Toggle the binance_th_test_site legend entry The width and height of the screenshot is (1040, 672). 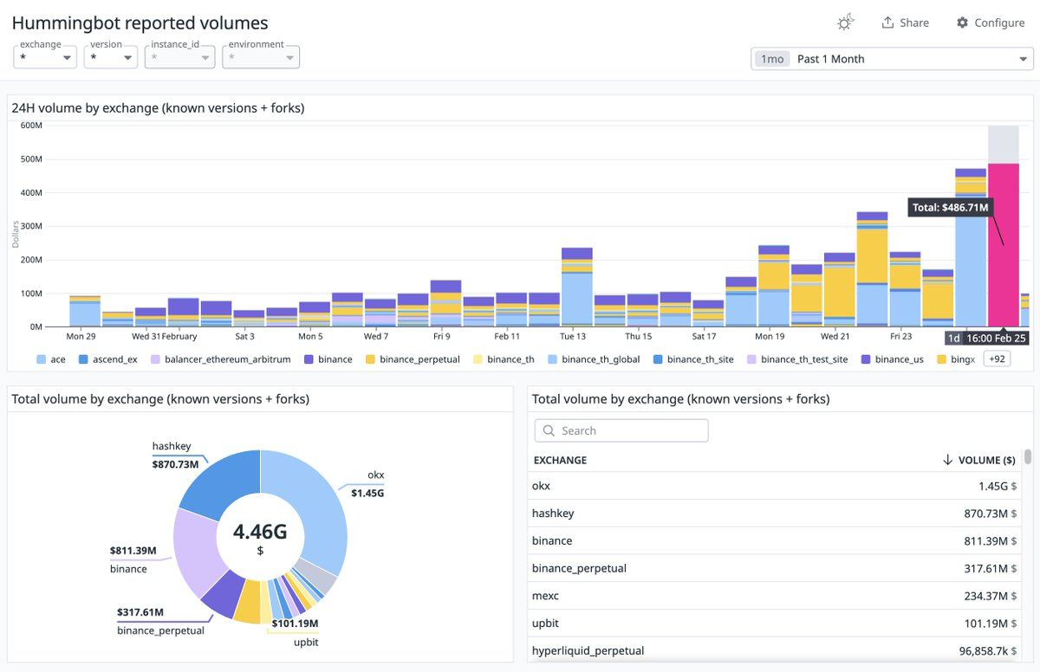(797, 359)
